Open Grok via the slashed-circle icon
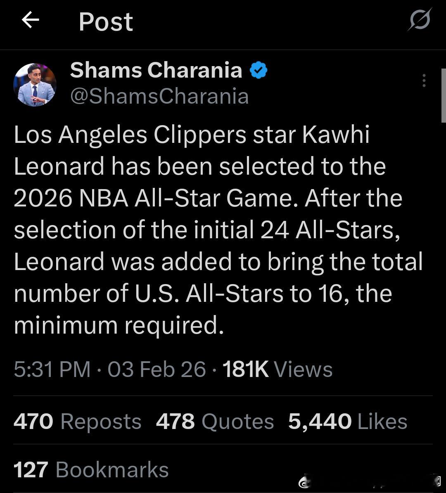 420,19
